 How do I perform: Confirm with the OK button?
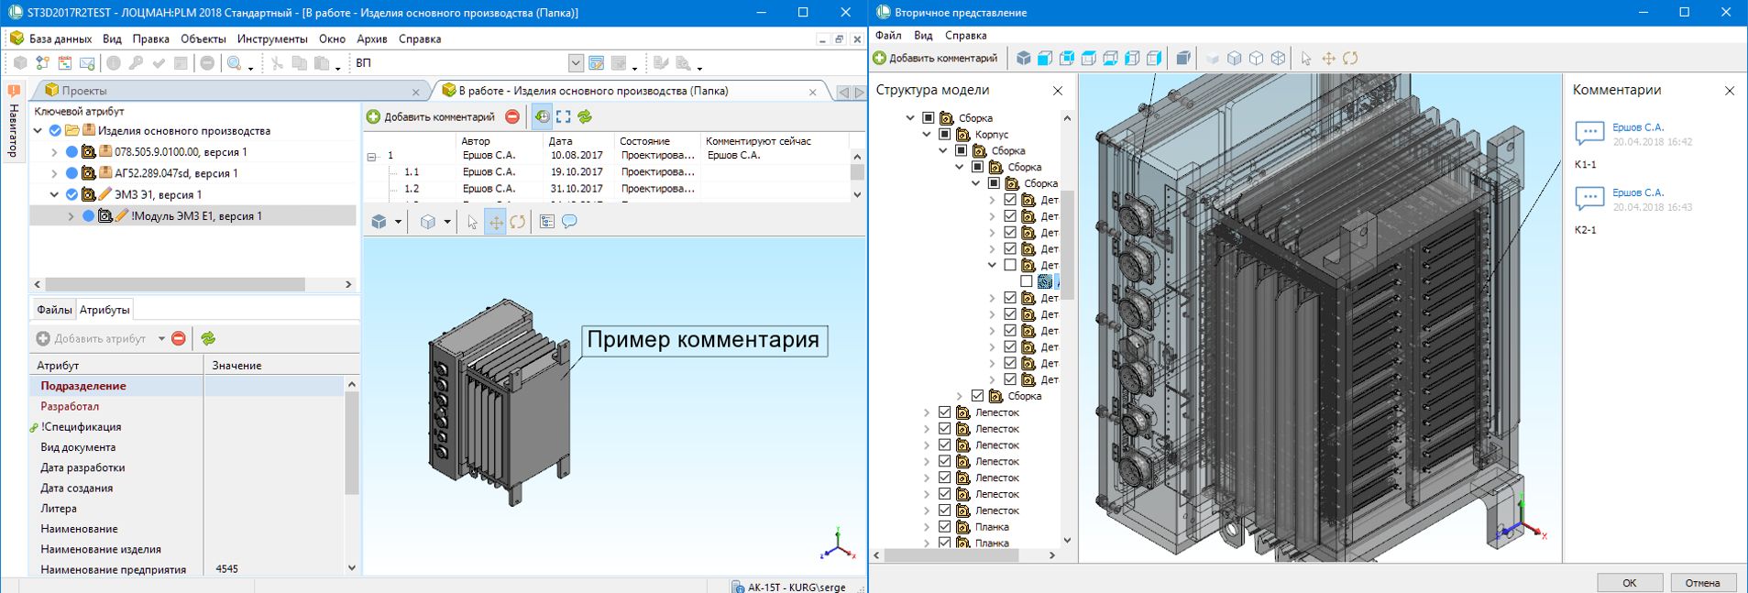pyautogui.click(x=1630, y=582)
